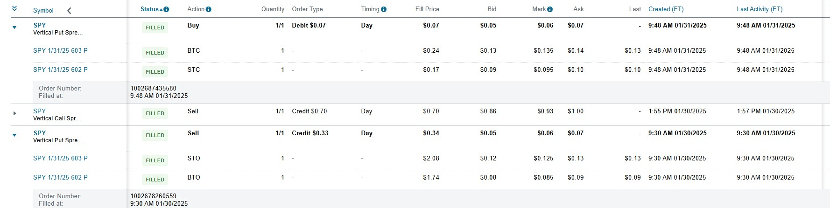This screenshot has height=208, width=830.
Task: Click the info icon next to Mark
Action: (x=550, y=9)
